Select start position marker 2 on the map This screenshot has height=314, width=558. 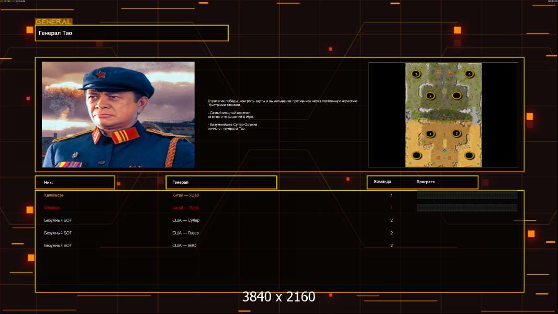456,133
